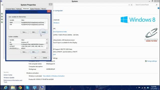Select the PROCESSOR_A... system variable row

click(27, 48)
